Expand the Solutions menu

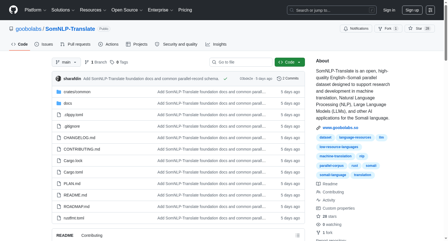(x=63, y=10)
